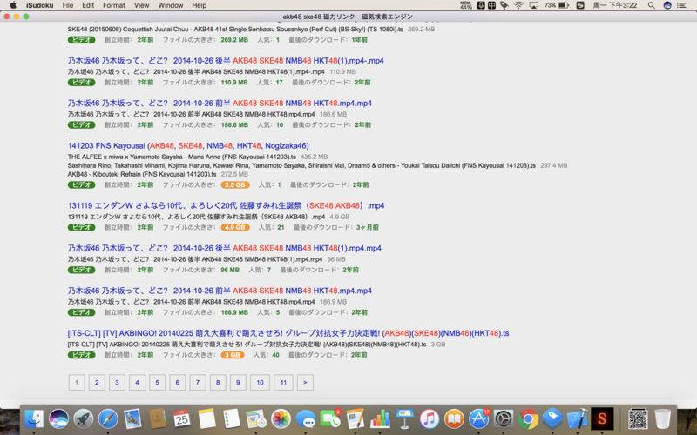Viewport: 697px width, 435px height.
Task: Open Apple menu
Action: pyautogui.click(x=13, y=5)
